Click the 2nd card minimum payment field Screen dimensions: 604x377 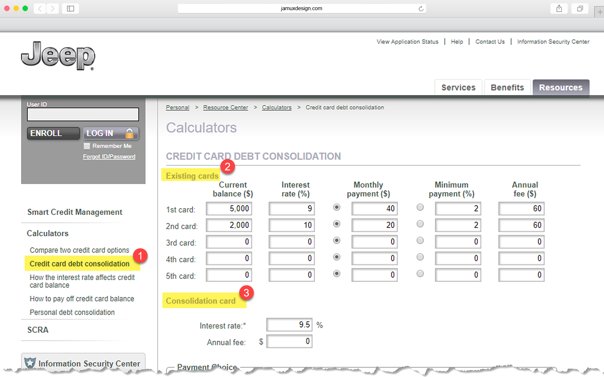[x=458, y=225]
